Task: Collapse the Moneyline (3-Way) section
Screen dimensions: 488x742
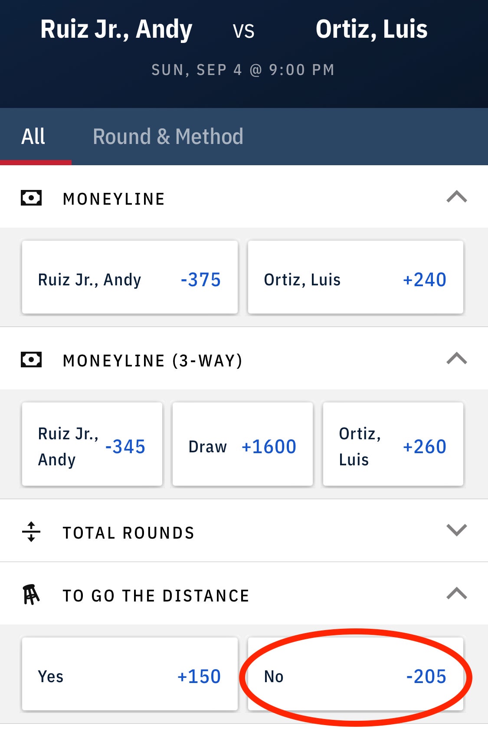Action: pyautogui.click(x=456, y=359)
